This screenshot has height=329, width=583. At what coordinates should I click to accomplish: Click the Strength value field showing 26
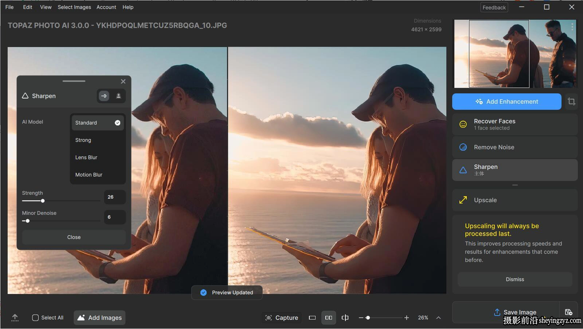(x=115, y=197)
